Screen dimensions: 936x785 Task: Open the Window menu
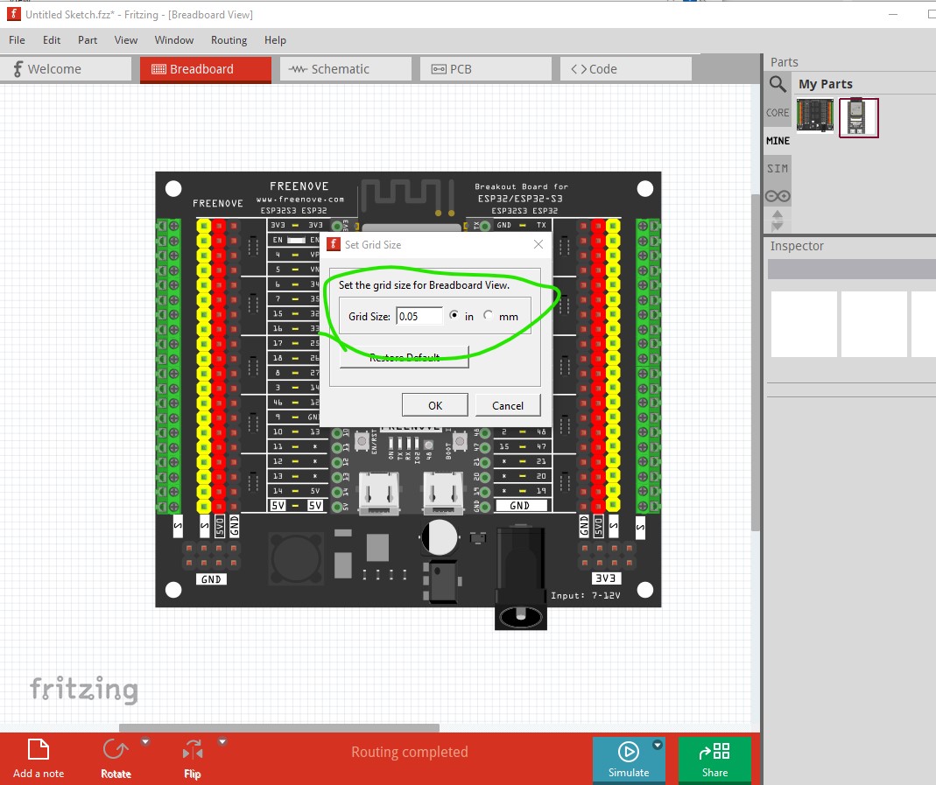(173, 40)
